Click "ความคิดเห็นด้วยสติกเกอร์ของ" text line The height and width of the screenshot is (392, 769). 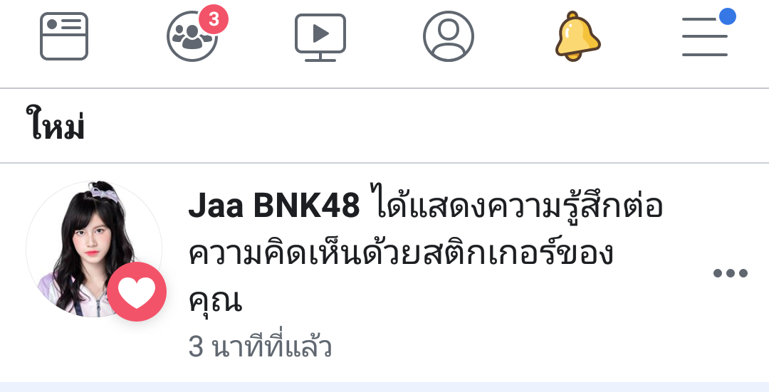401,253
